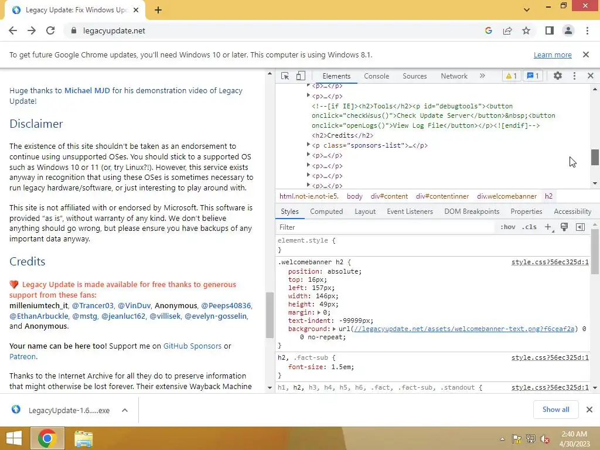Image resolution: width=600 pixels, height=450 pixels.
Task: Open the GitHub Sponsors link
Action: click(x=192, y=346)
